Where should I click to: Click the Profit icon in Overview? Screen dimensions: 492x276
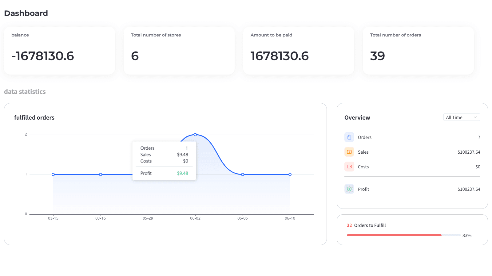click(x=349, y=189)
